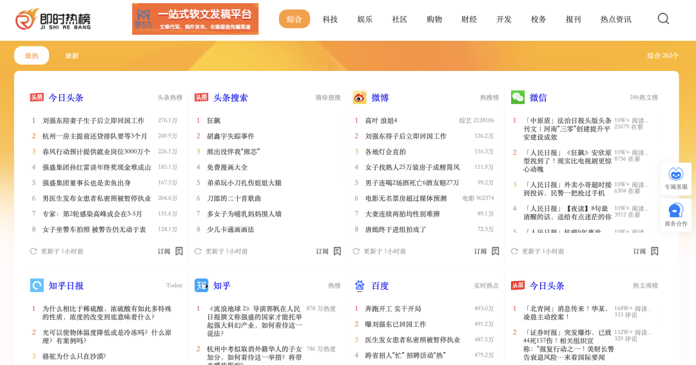This screenshot has height=365, width=696.
Task: Open 各地灯会直拍 Weibo topic
Action: tap(385, 152)
